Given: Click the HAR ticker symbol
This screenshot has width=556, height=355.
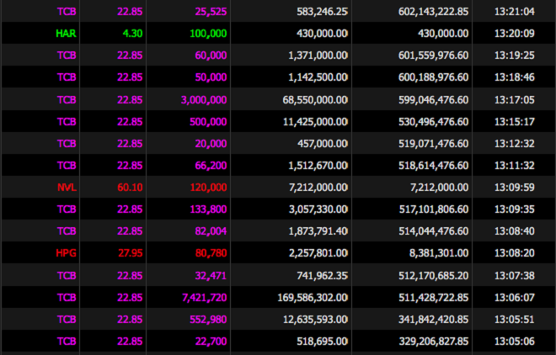Looking at the screenshot, I should tap(67, 34).
